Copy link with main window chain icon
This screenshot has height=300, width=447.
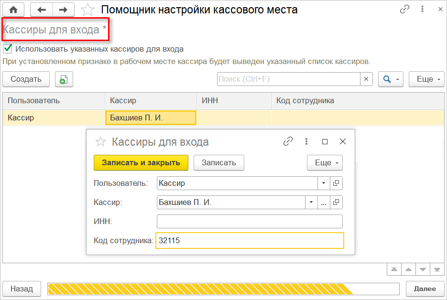(404, 10)
